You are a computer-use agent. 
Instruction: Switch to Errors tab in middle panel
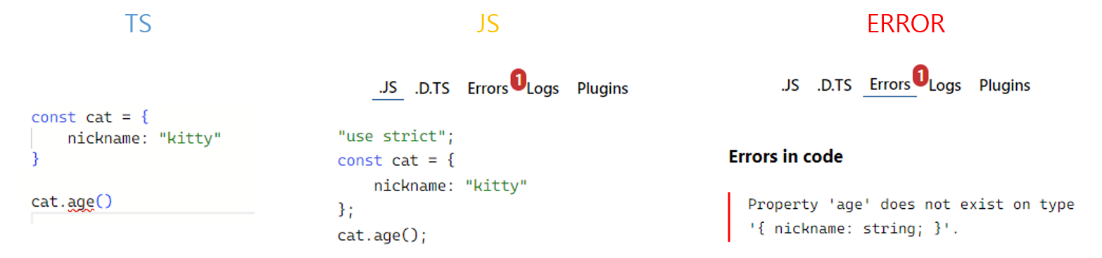click(488, 89)
